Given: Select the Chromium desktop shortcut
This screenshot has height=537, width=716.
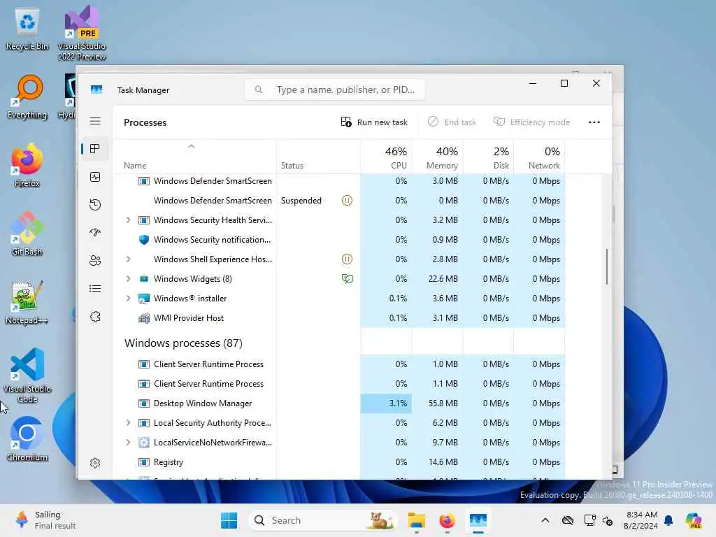Looking at the screenshot, I should tap(27, 439).
